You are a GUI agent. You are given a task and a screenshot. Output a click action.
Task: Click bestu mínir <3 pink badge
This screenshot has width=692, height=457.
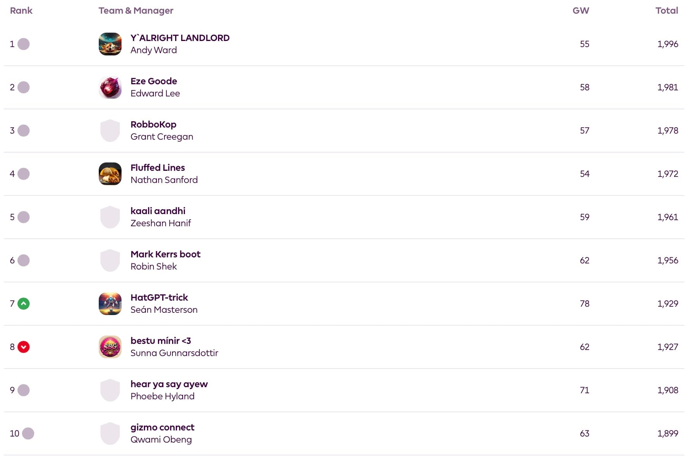coord(110,347)
